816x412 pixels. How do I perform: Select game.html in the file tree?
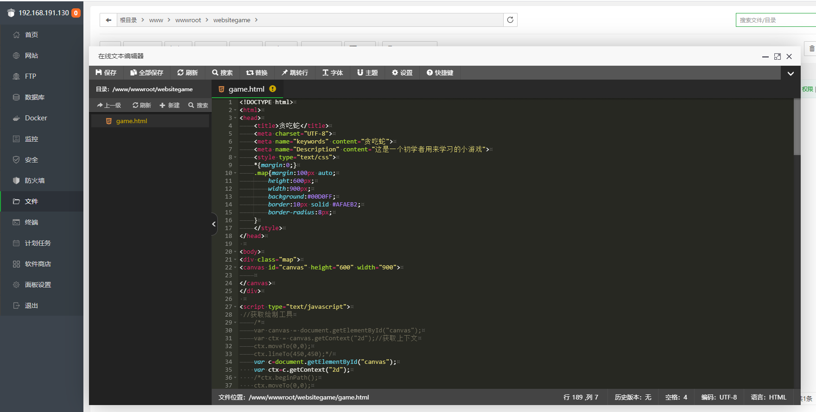click(132, 121)
